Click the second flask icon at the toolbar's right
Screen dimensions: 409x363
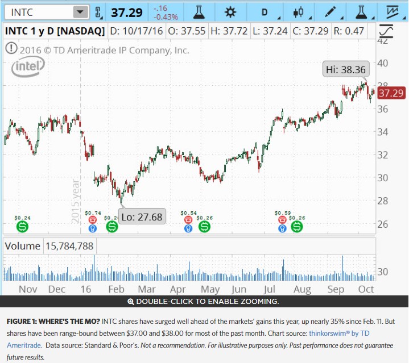tap(362, 12)
